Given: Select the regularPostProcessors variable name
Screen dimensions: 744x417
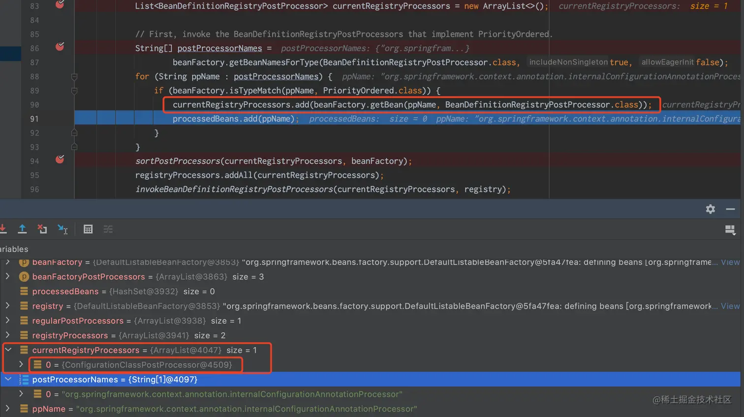Looking at the screenshot, I should (x=78, y=321).
